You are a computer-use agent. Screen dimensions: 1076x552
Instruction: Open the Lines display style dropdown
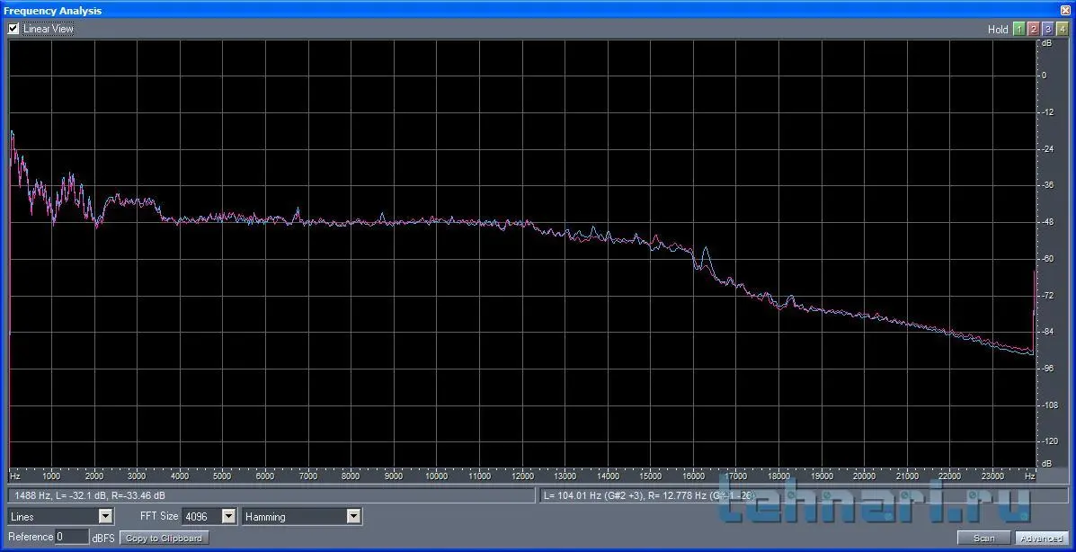point(105,516)
